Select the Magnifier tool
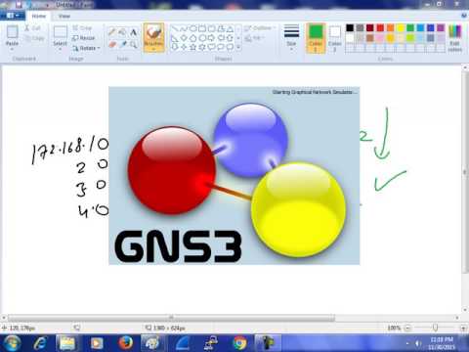Viewport: 469px width, 352px height. point(133,44)
